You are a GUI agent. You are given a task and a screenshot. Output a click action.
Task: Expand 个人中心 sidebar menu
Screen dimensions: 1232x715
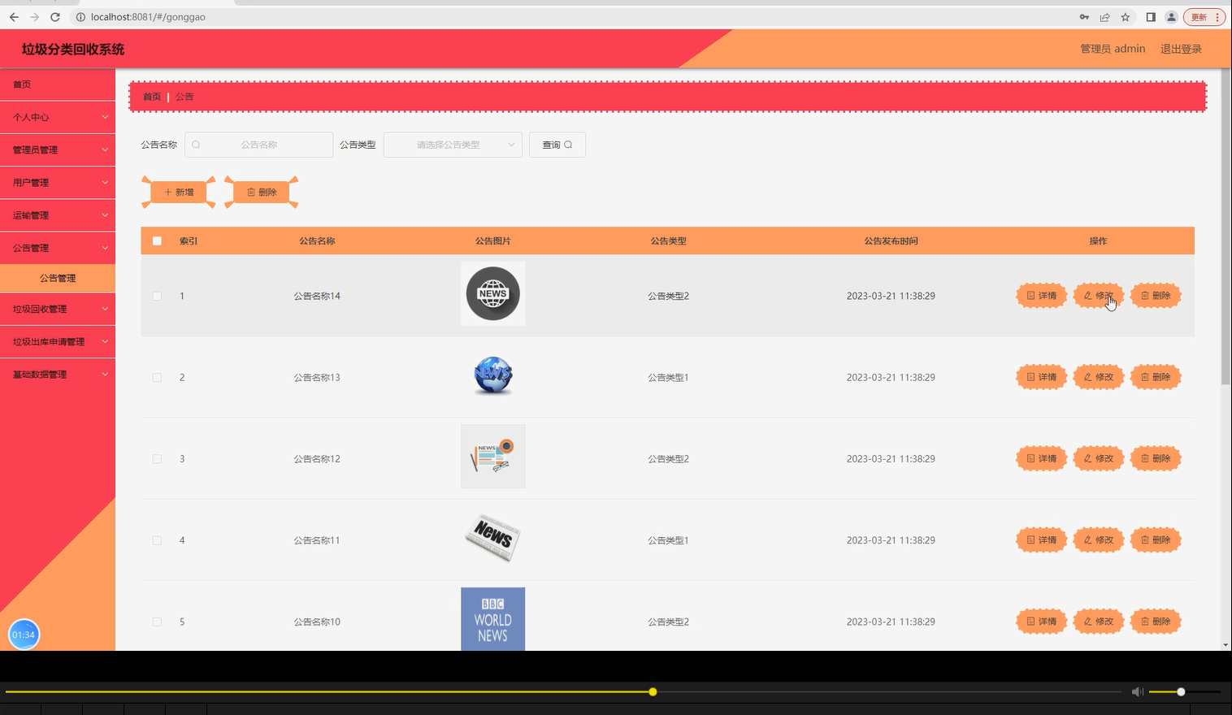58,117
